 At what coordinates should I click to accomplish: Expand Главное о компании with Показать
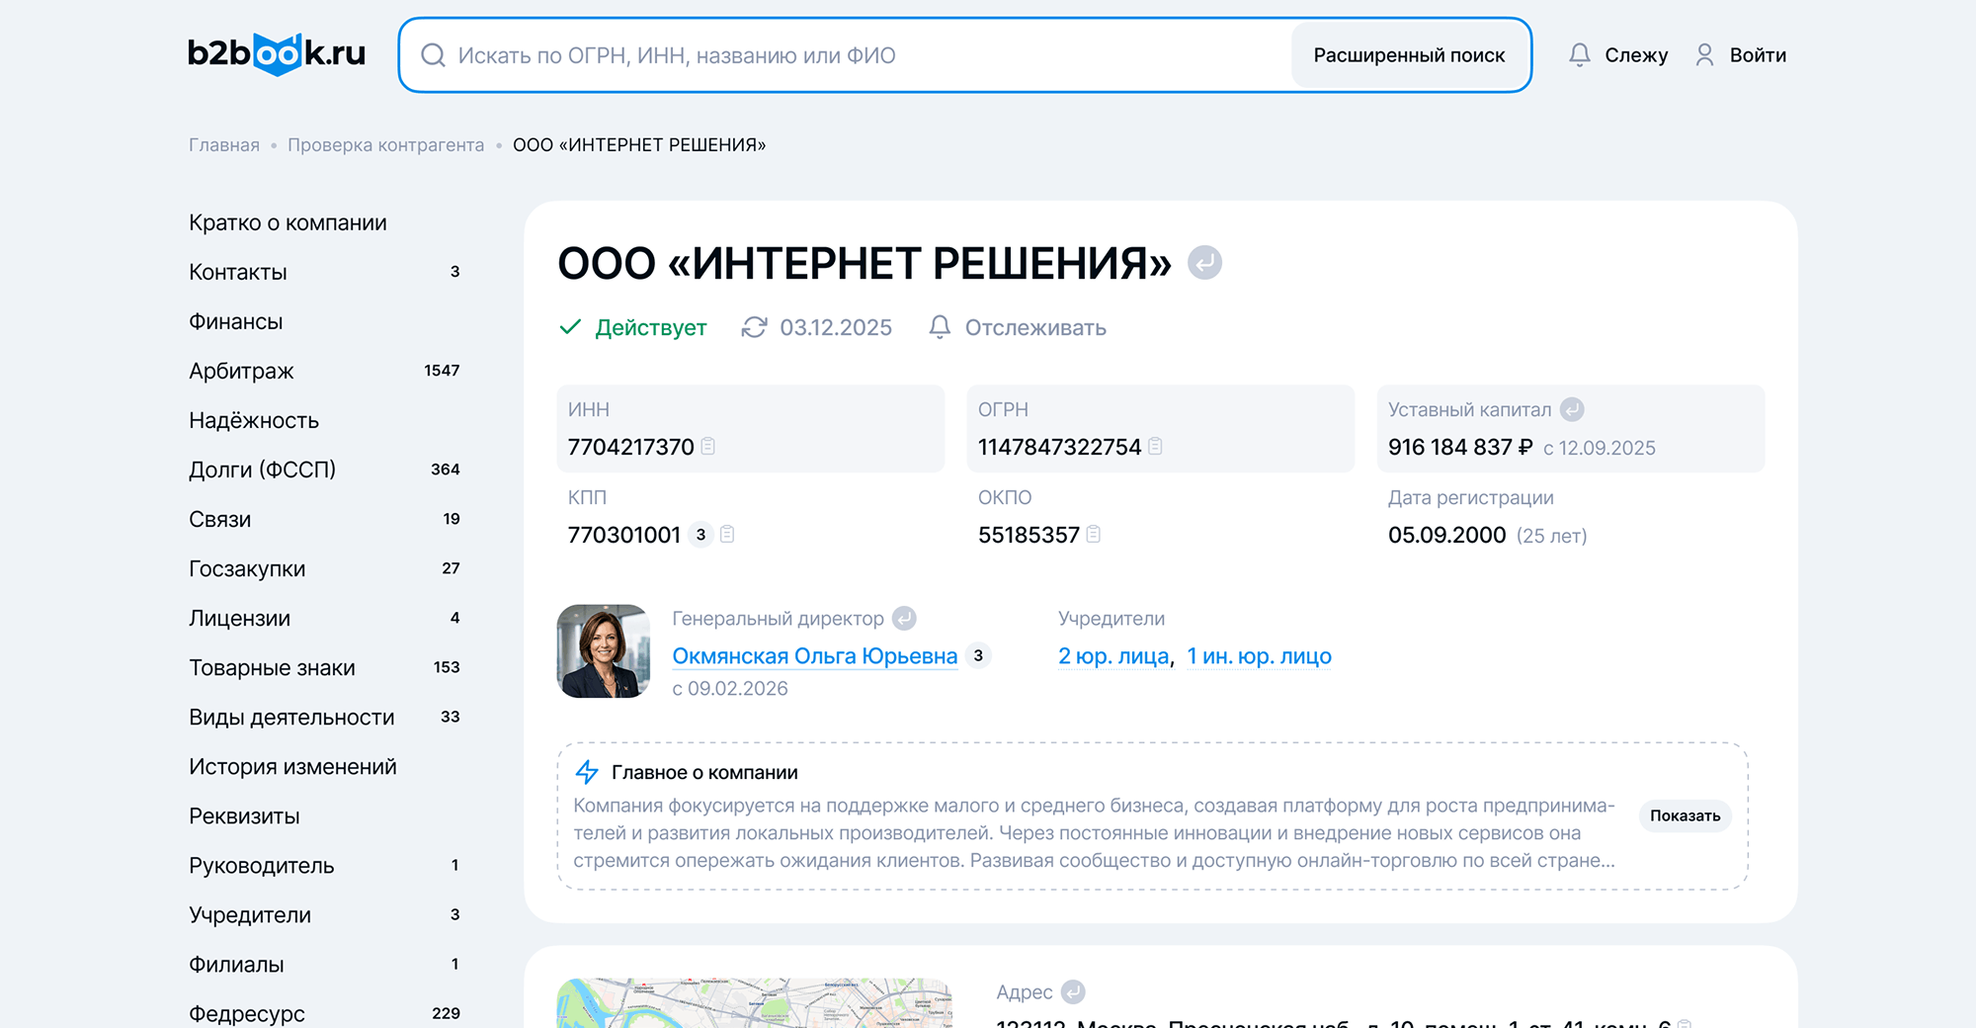click(1685, 815)
